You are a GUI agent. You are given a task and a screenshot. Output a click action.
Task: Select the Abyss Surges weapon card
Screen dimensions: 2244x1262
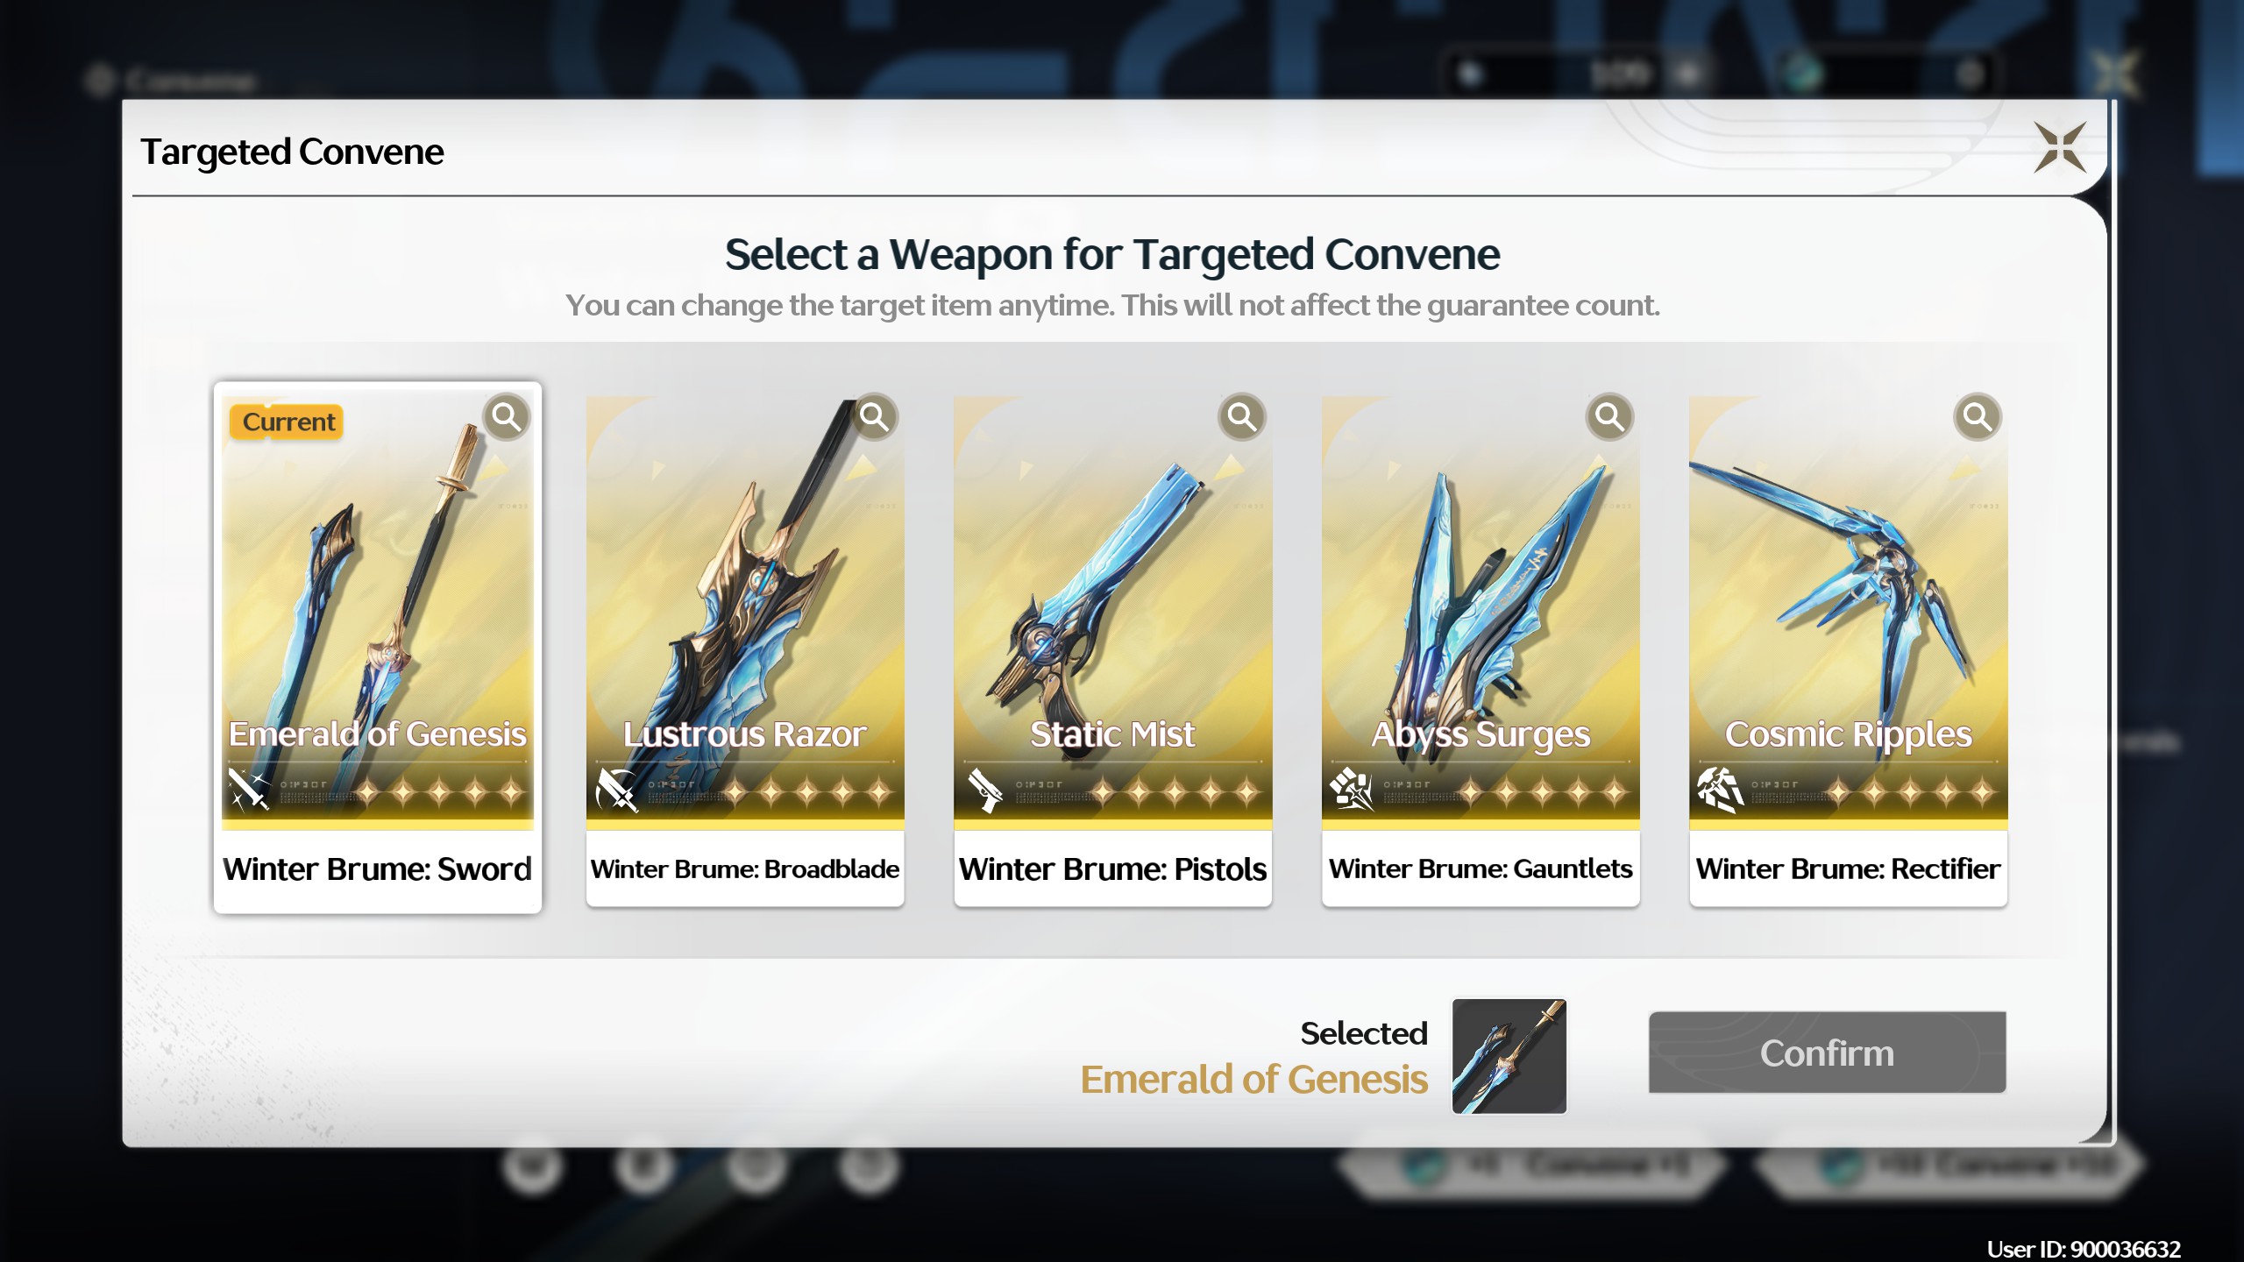coord(1481,650)
